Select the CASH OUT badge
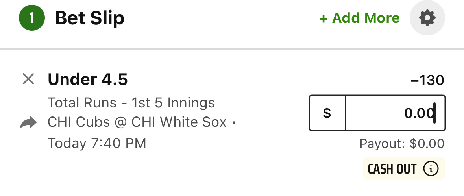Screen dimensions: 464x196 (404, 168)
